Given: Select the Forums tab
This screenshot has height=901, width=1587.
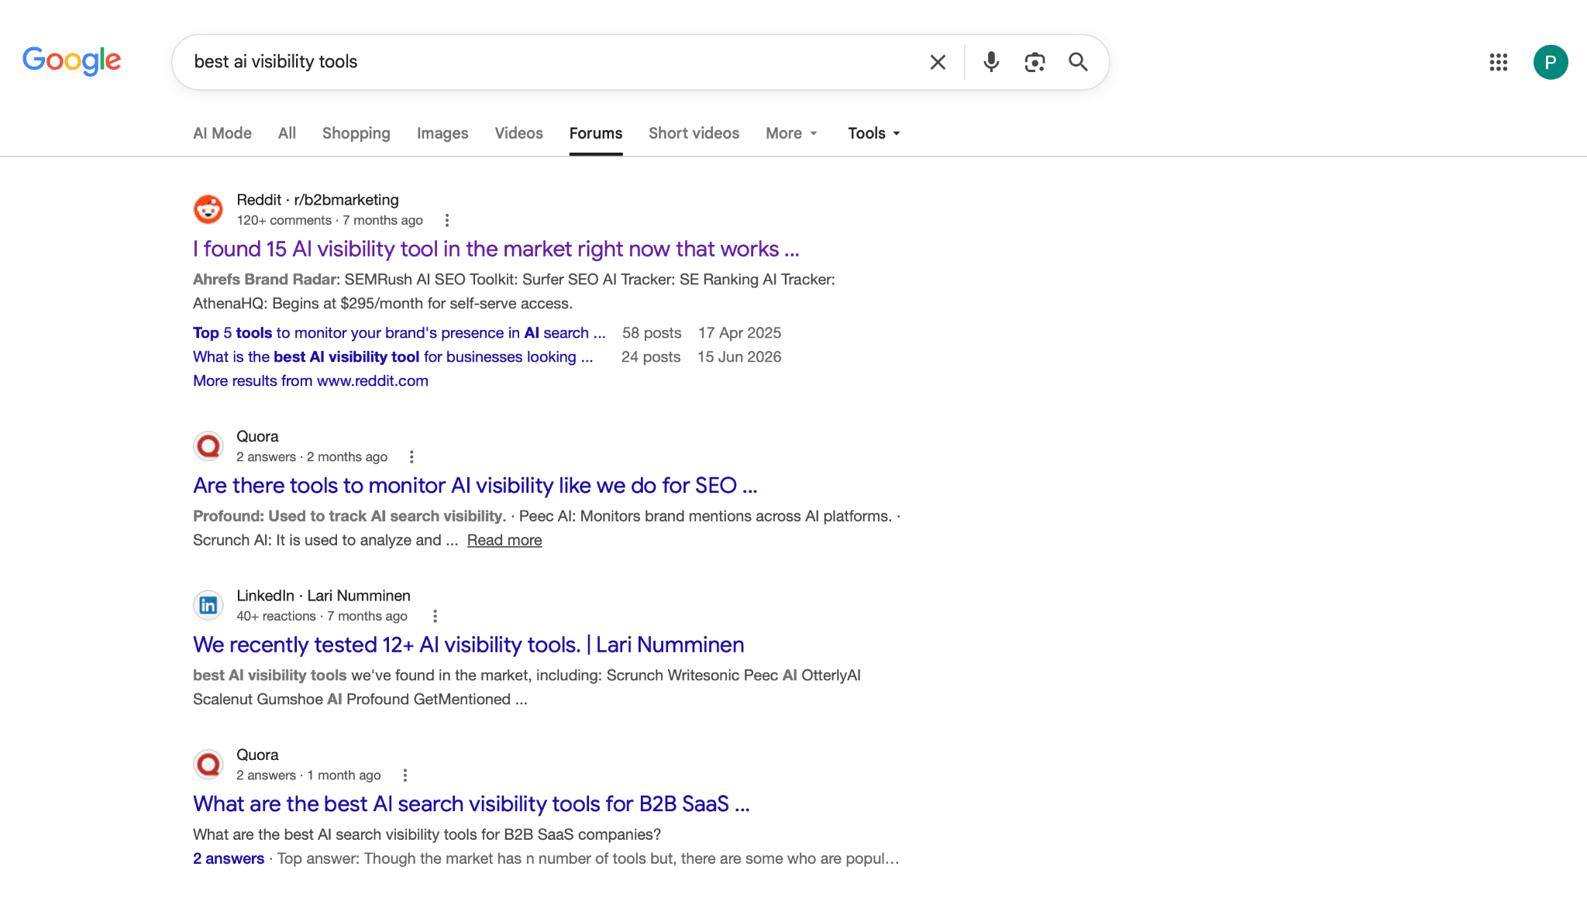Looking at the screenshot, I should pyautogui.click(x=596, y=133).
